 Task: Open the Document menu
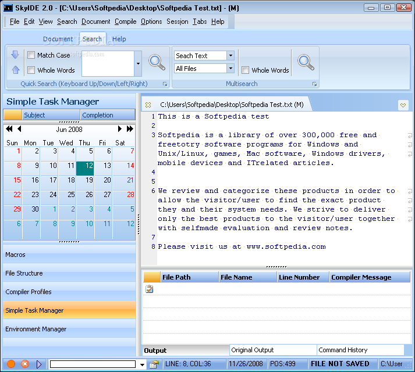click(96, 22)
